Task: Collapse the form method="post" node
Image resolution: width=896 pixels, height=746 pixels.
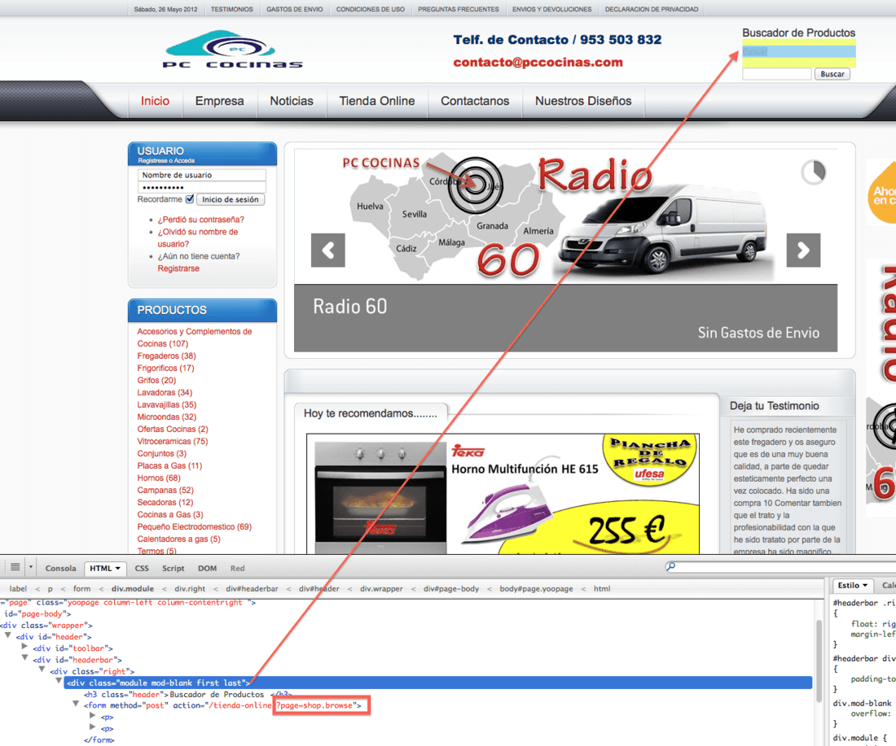Action: 76,705
